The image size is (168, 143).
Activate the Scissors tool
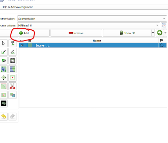pyautogui.click(x=12, y=86)
